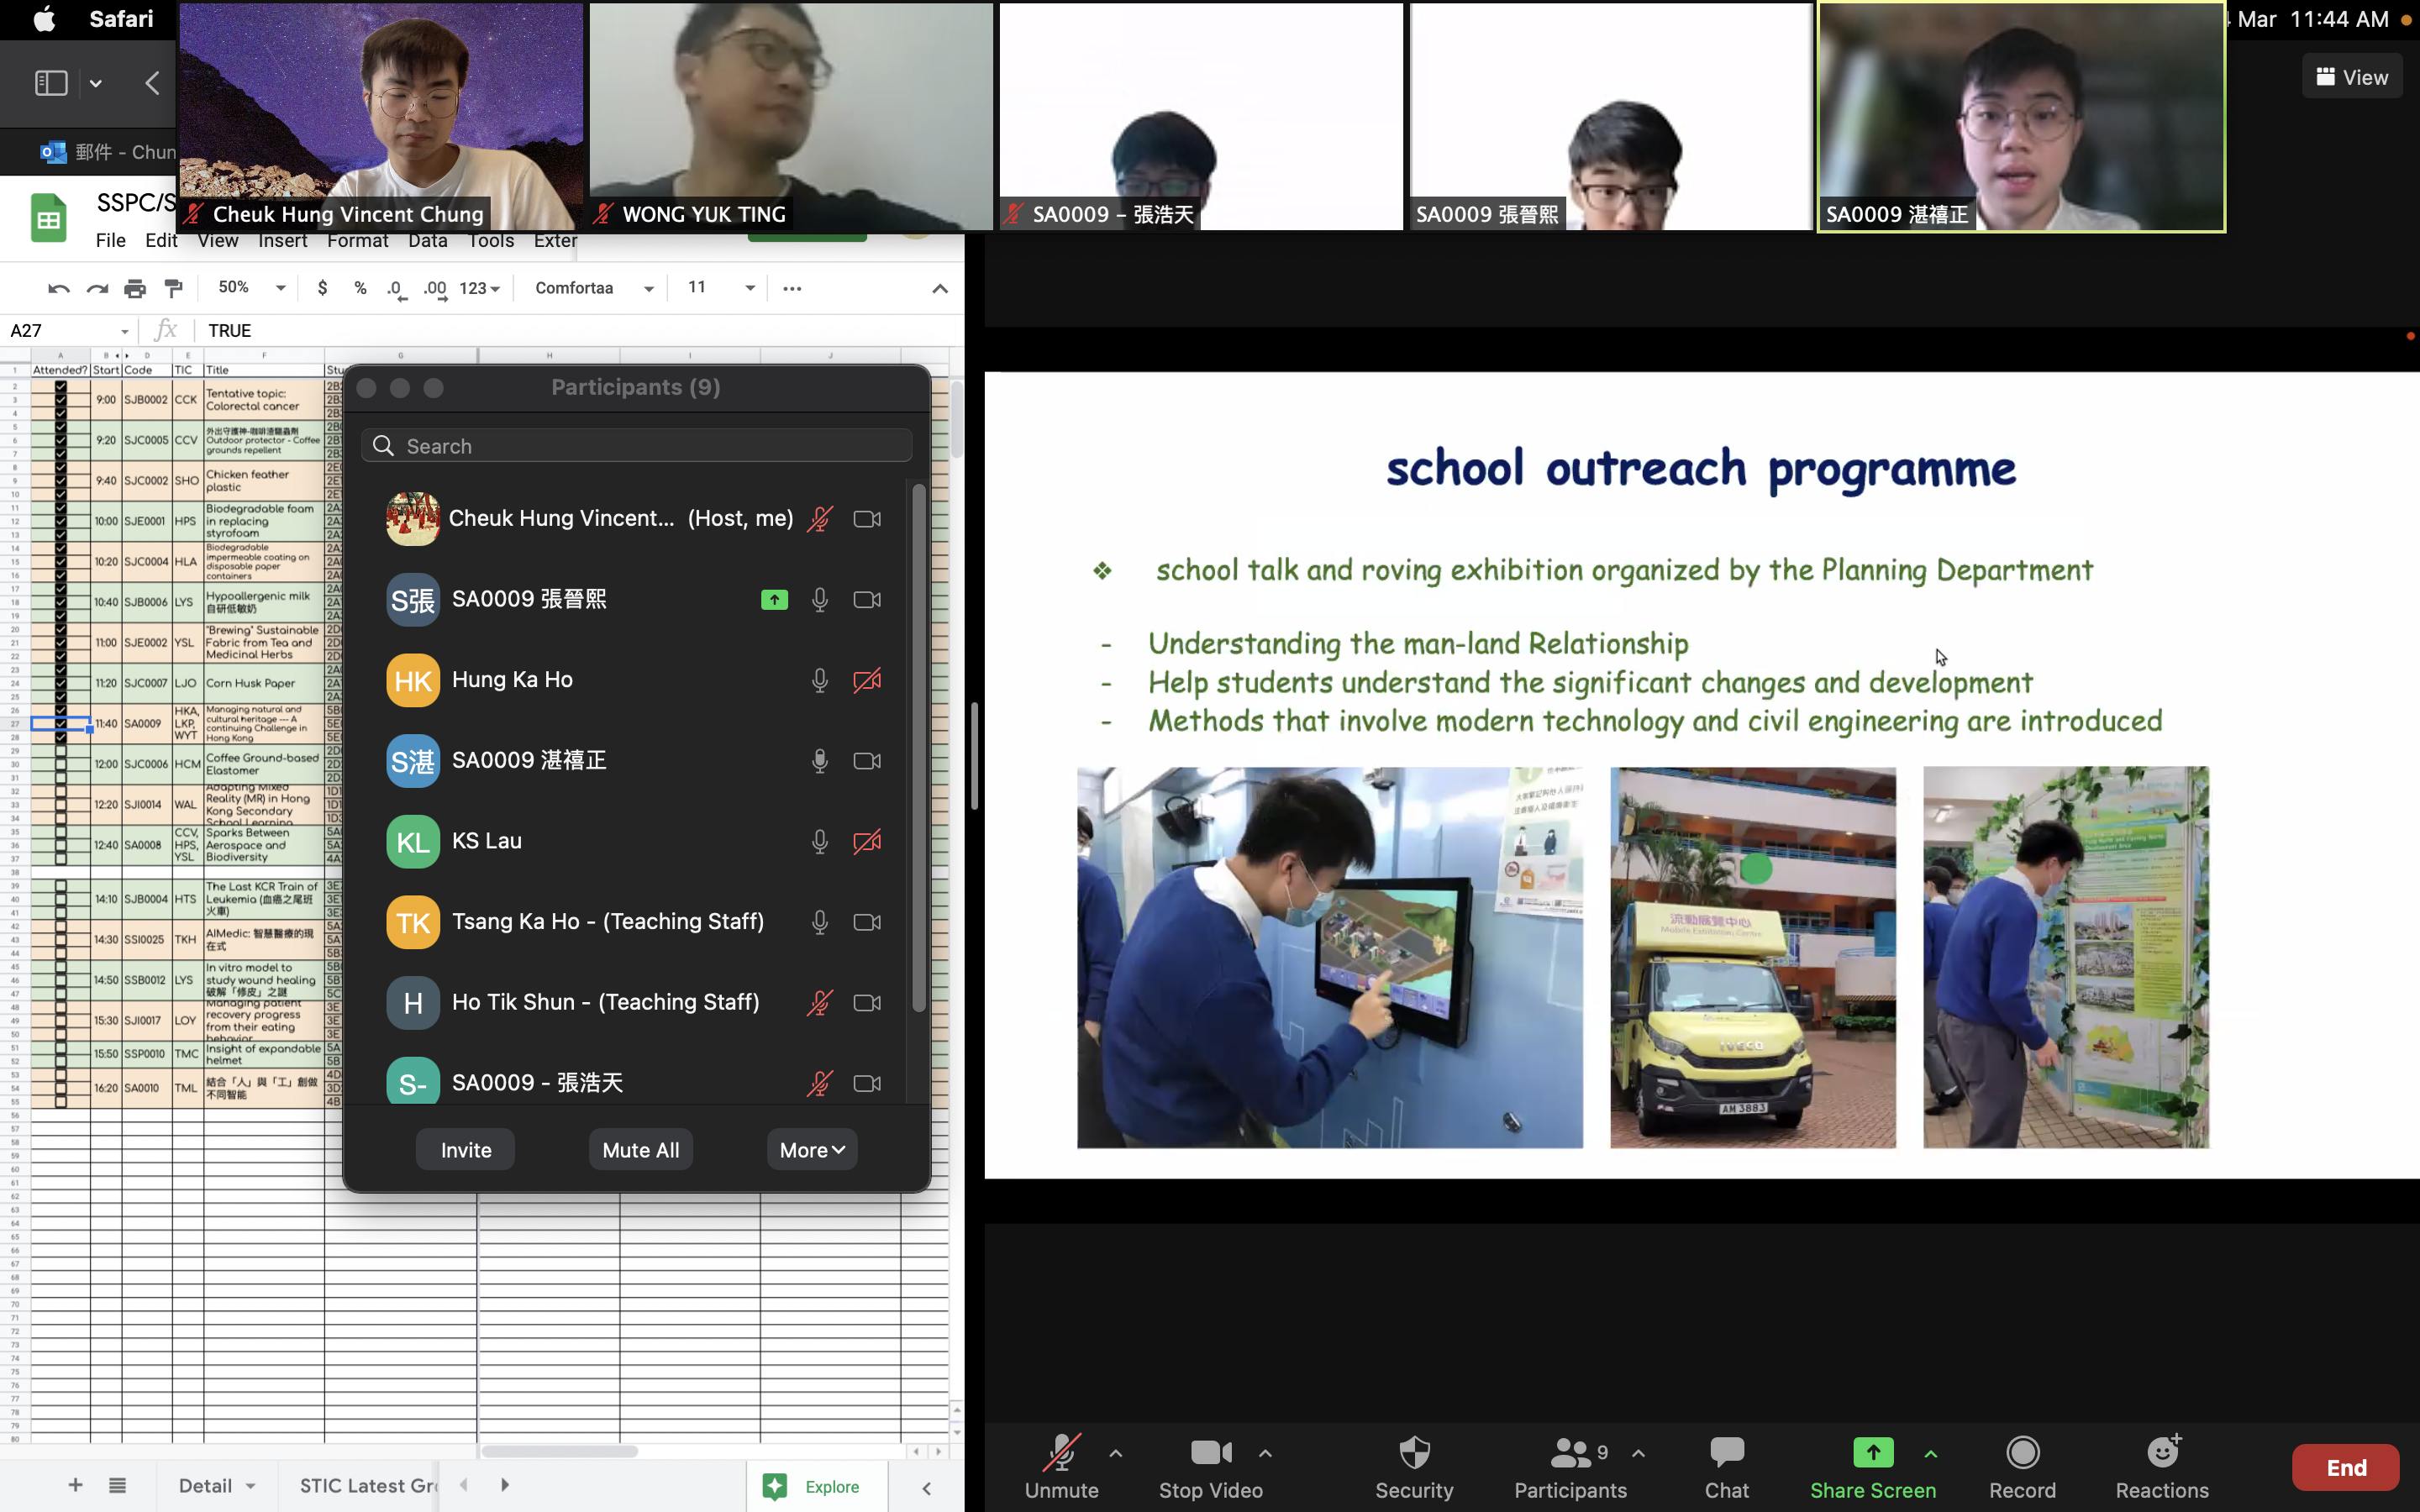Click the paint format icon

[x=174, y=289]
